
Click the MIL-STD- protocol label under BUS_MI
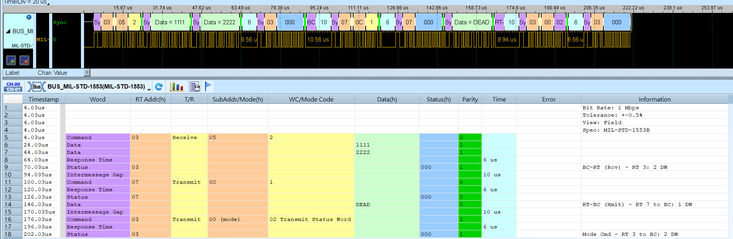tap(22, 46)
